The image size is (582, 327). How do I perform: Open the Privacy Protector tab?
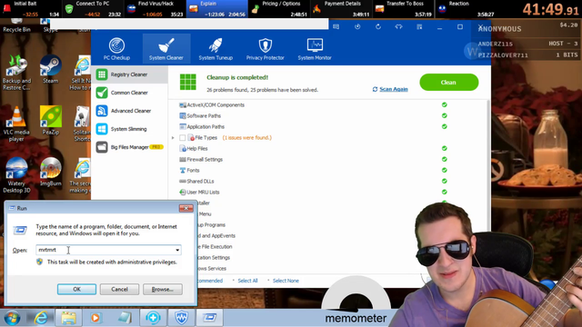[x=265, y=49]
